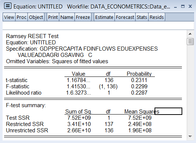The width and height of the screenshot is (196, 143).
Task: Select the 'F-statistic' row label
Action: [18, 86]
